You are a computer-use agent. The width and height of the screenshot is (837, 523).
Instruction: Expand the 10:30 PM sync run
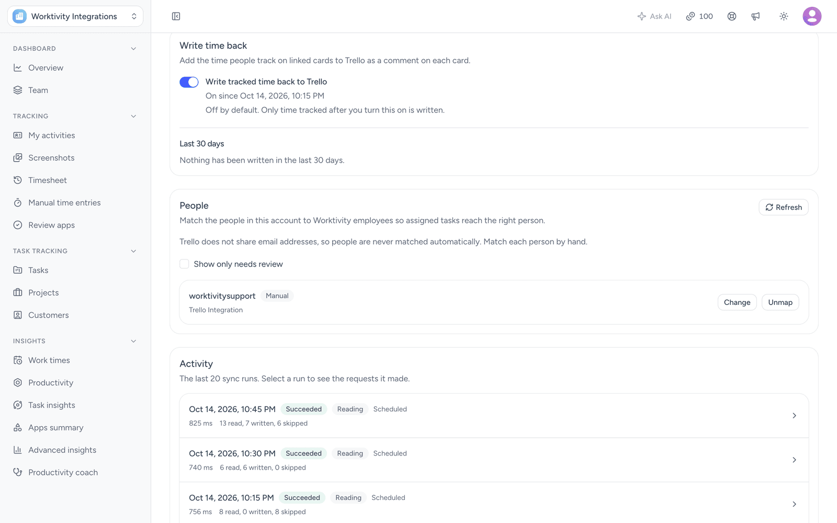(x=494, y=460)
